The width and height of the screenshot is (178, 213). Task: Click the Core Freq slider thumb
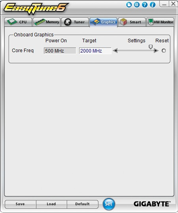pos(151,47)
